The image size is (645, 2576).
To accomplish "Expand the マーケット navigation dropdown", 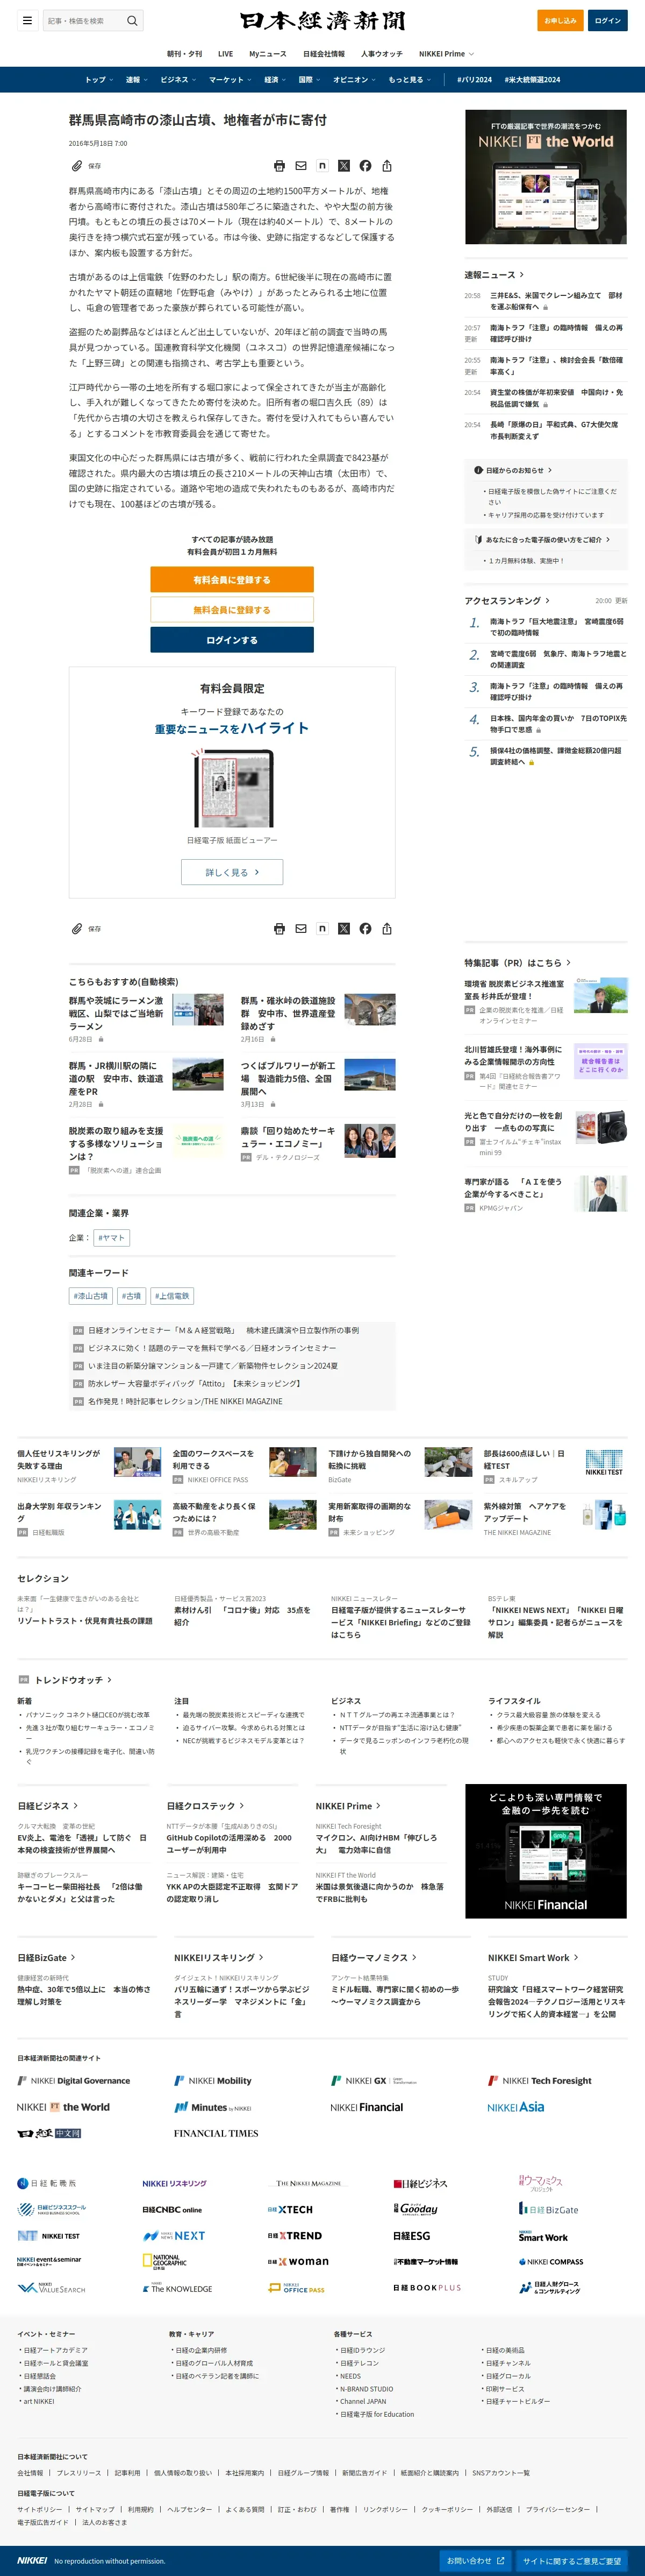I will click(x=230, y=80).
